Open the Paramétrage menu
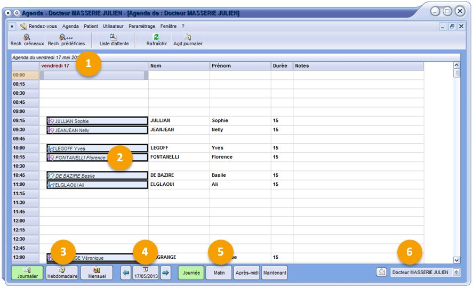The image size is (473, 288). coord(142,26)
